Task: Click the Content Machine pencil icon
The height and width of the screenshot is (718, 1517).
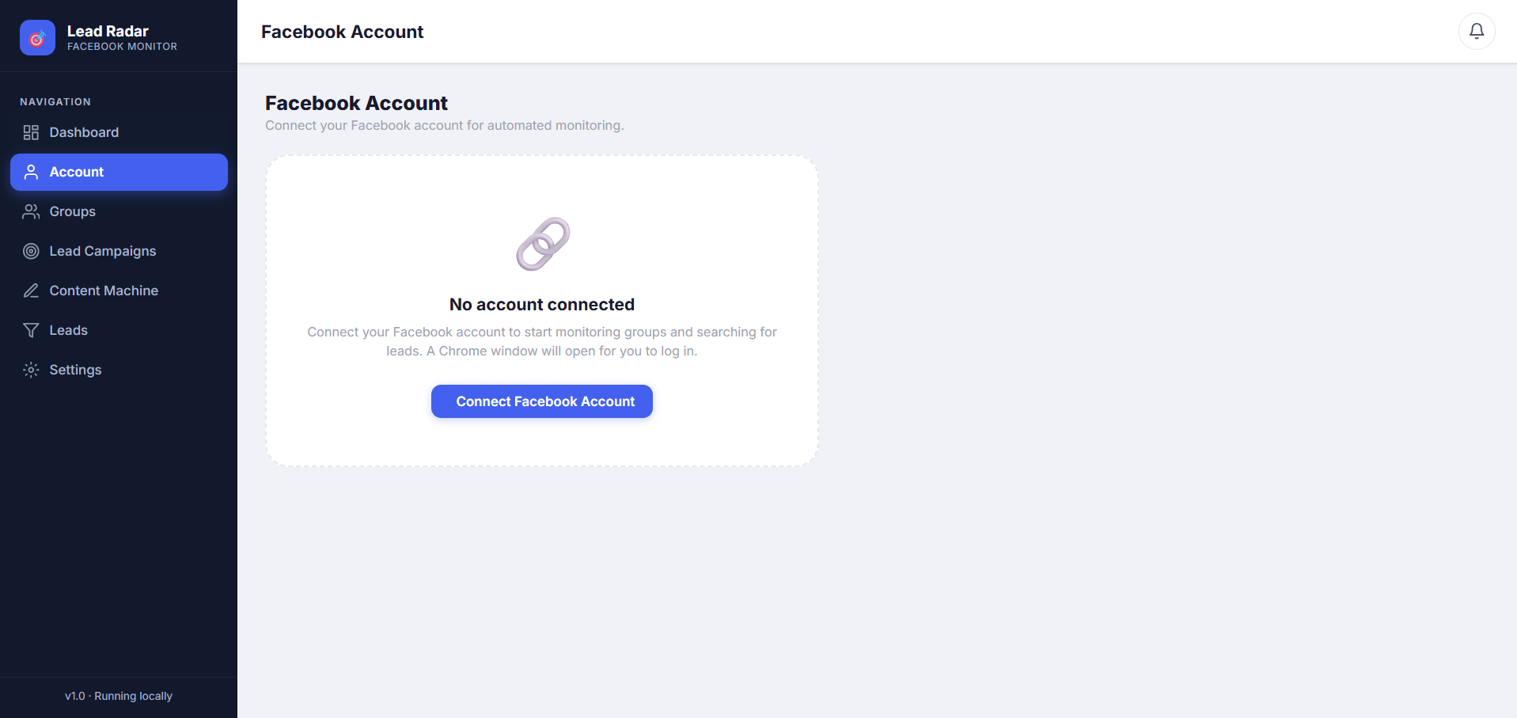Action: click(31, 291)
